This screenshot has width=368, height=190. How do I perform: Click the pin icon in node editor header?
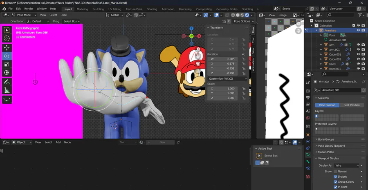[x=178, y=142]
